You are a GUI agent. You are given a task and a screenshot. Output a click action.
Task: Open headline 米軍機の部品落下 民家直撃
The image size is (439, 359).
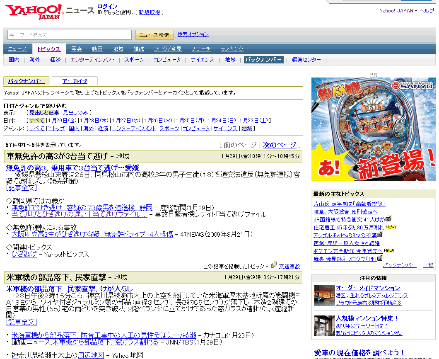pyautogui.click(x=70, y=289)
